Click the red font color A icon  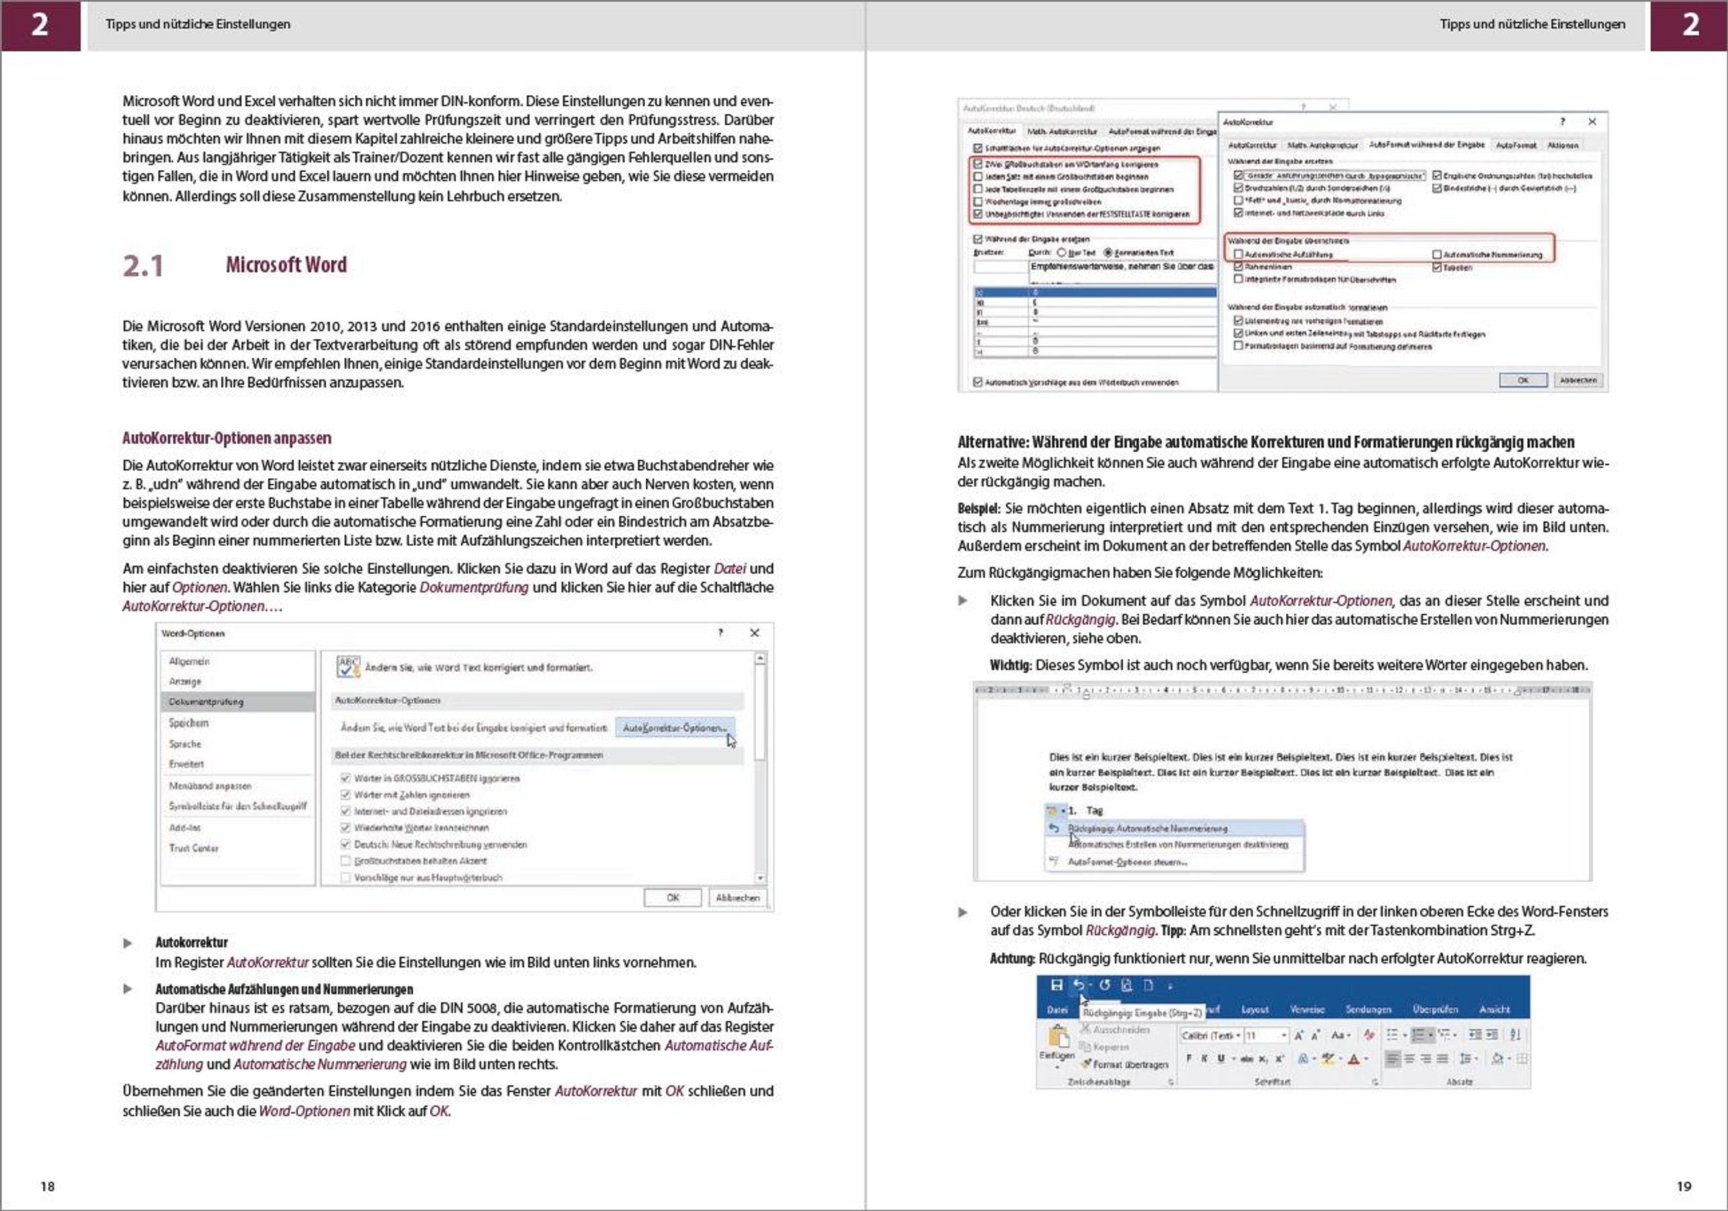tap(1353, 1059)
